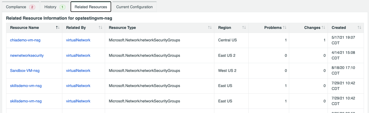Click virtualNetwork link in newnetworksecurity row

tap(78, 55)
